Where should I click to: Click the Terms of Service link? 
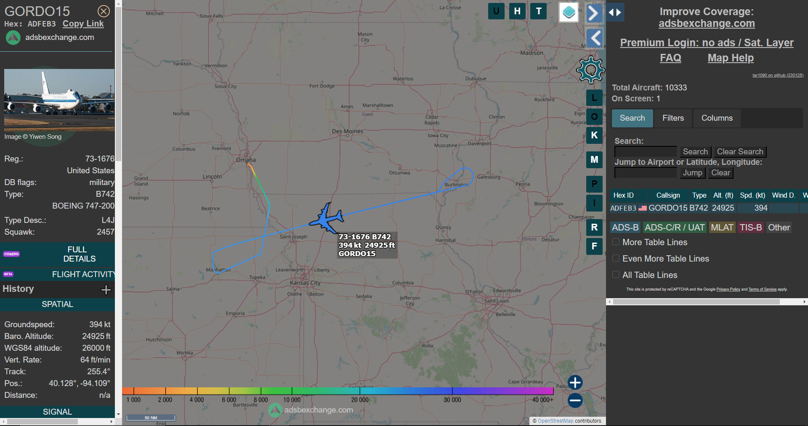[762, 289]
